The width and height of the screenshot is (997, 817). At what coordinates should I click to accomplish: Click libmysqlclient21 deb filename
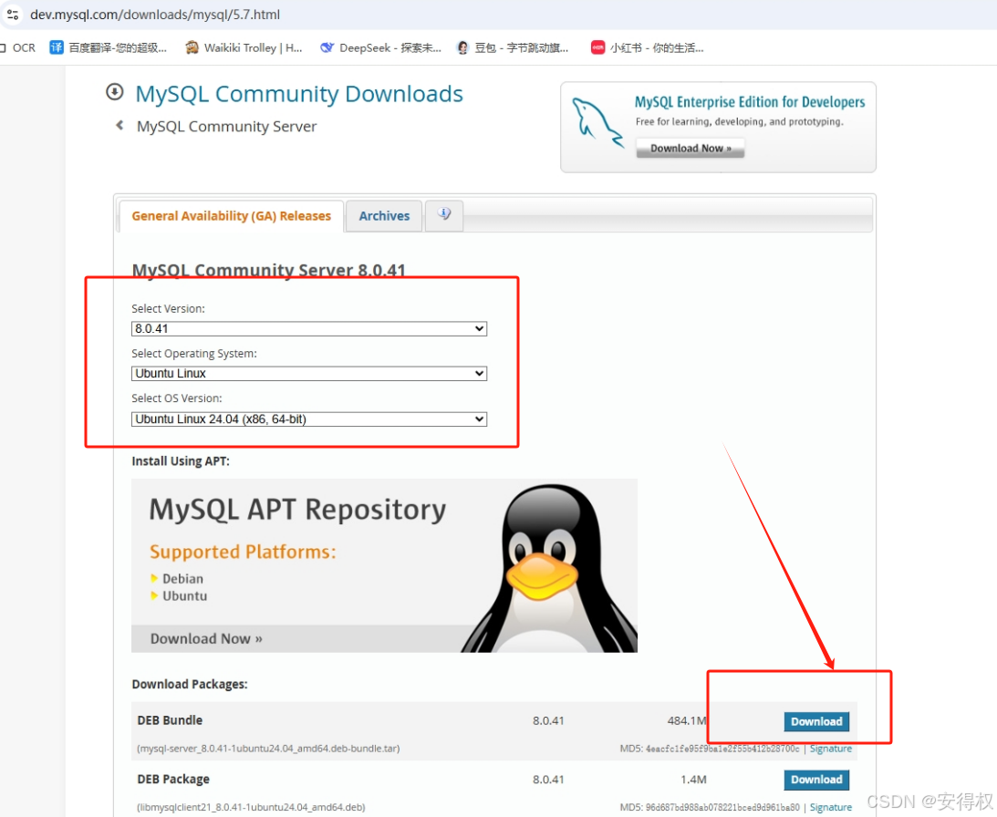click(251, 808)
